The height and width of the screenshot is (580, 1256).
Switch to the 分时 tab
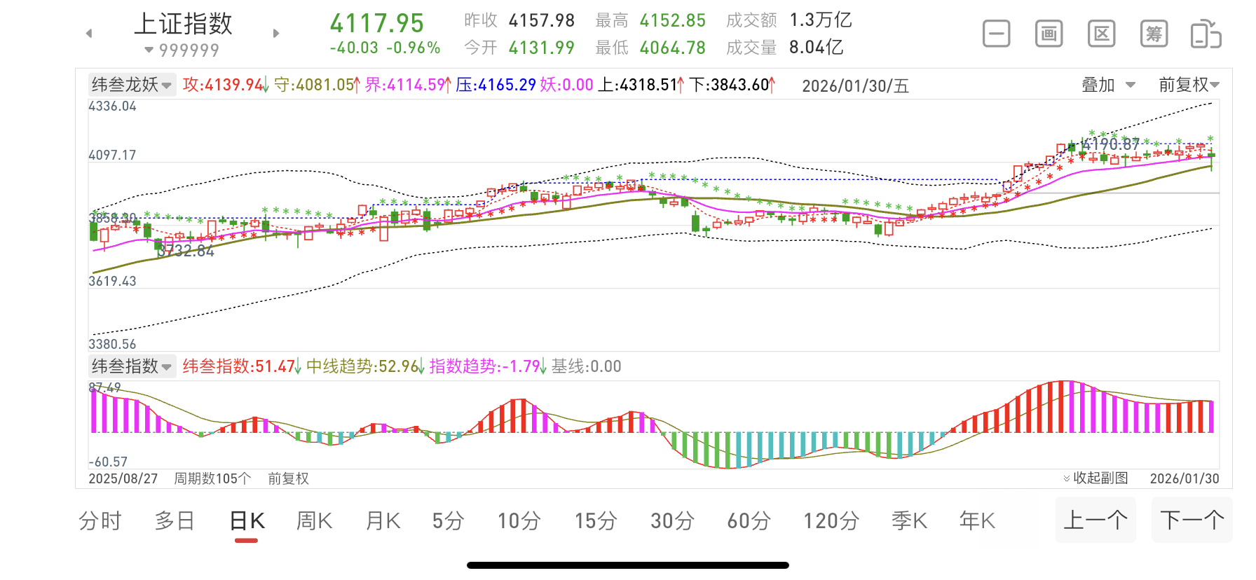coord(100,521)
